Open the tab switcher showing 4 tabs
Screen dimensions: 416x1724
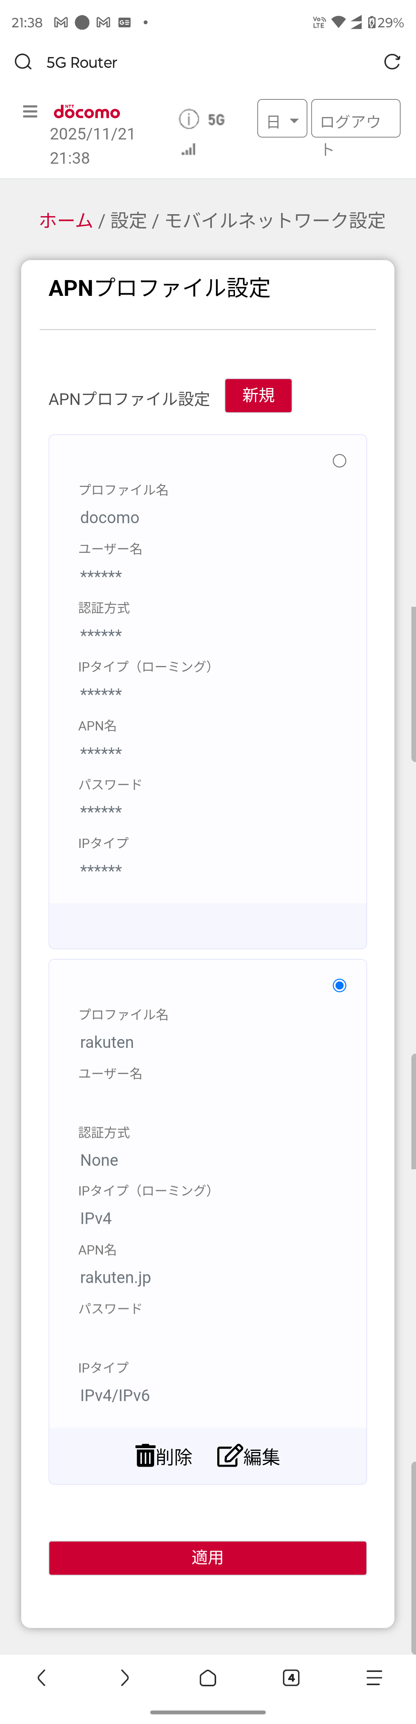291,1677
